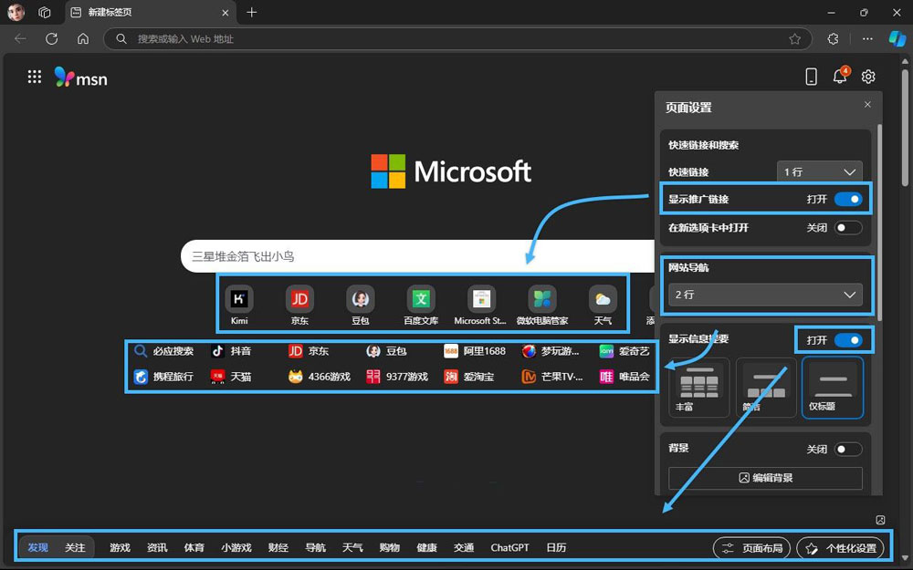The image size is (913, 570).
Task: Click the msn logo
Action: pos(81,78)
